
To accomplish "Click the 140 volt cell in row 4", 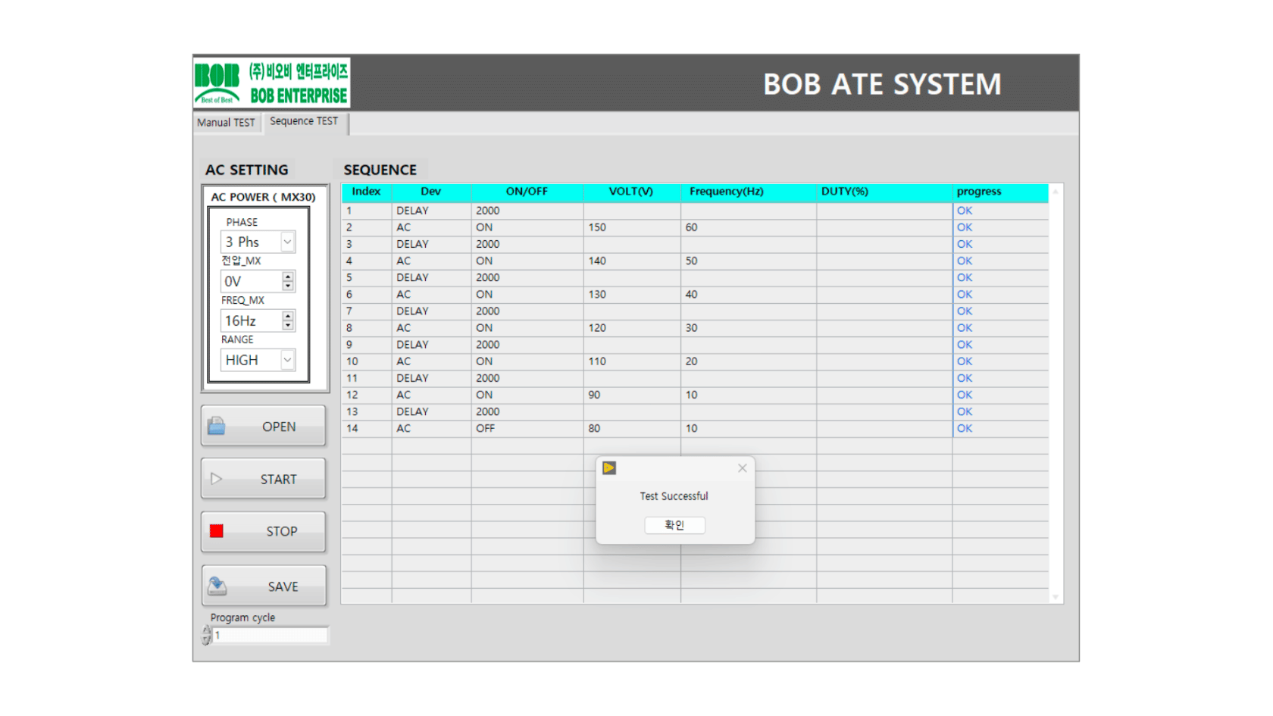I will [x=632, y=261].
